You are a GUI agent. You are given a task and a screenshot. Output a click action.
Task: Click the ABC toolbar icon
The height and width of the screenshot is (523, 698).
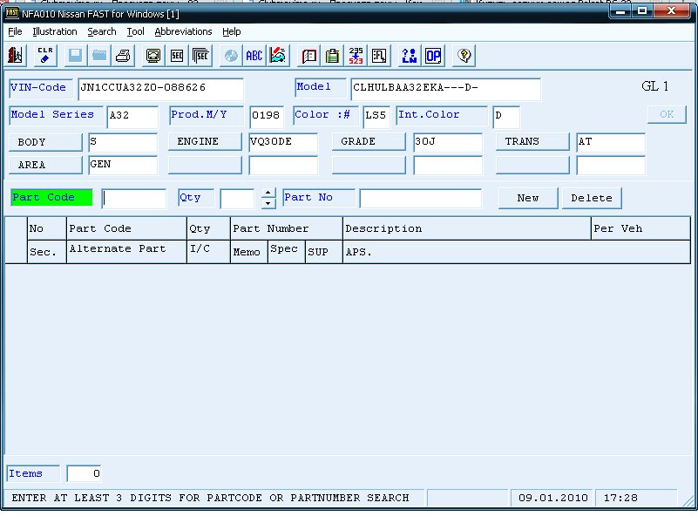(254, 56)
